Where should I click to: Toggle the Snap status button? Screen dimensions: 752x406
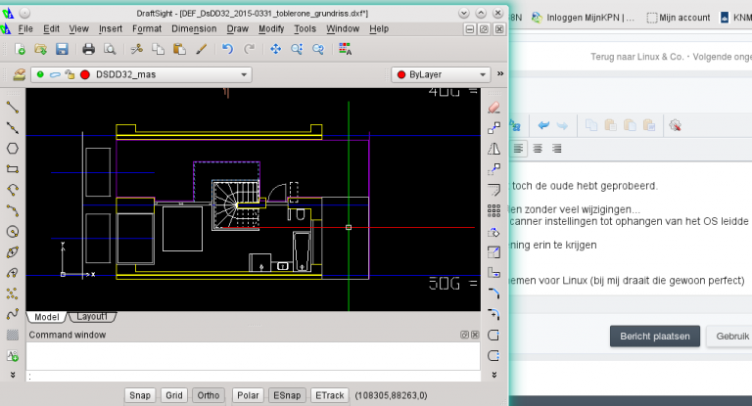[x=140, y=395]
